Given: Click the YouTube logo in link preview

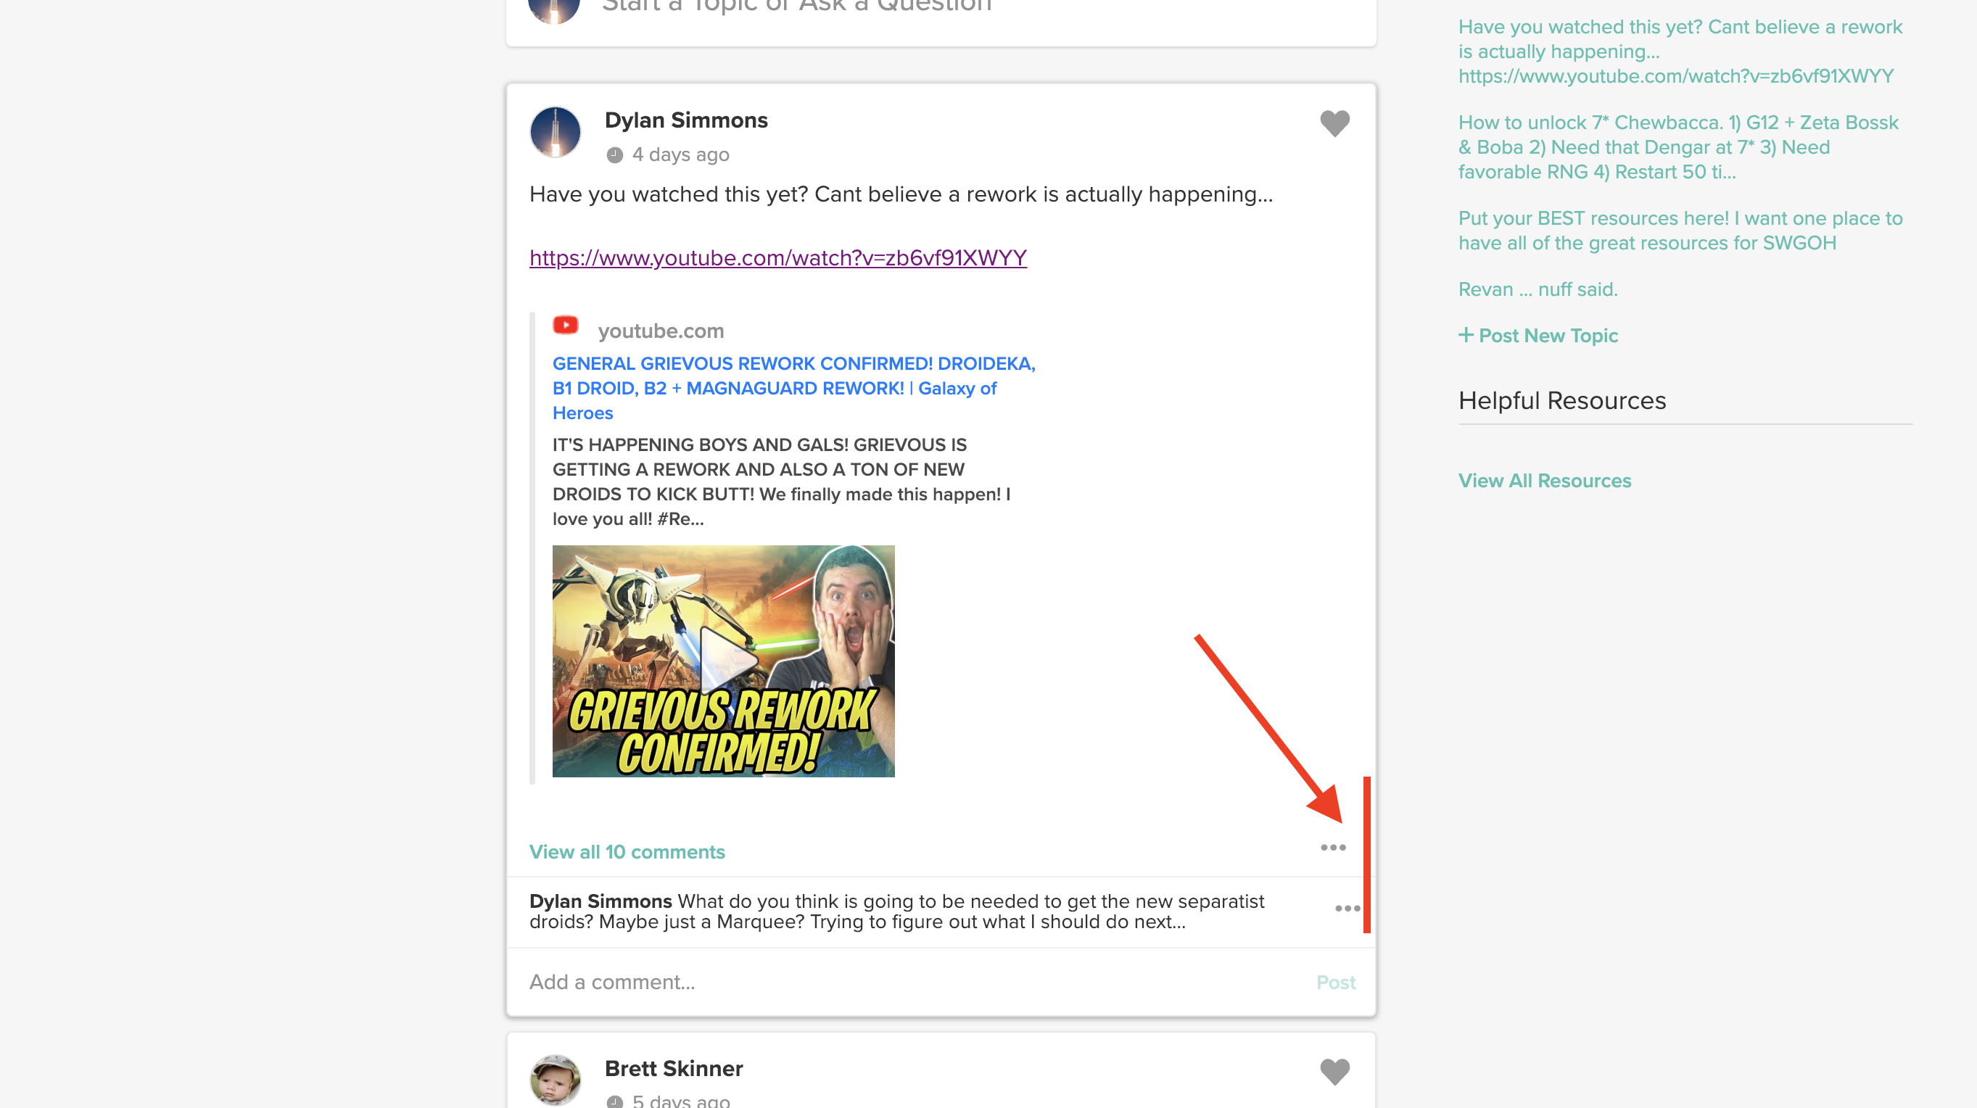Looking at the screenshot, I should coord(566,326).
